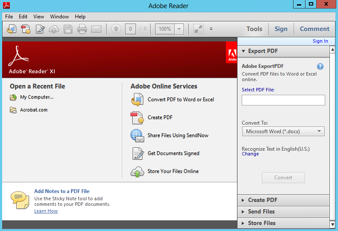Click the right panel scroll up arrow
The height and width of the screenshot is (231, 338).
[332, 50]
